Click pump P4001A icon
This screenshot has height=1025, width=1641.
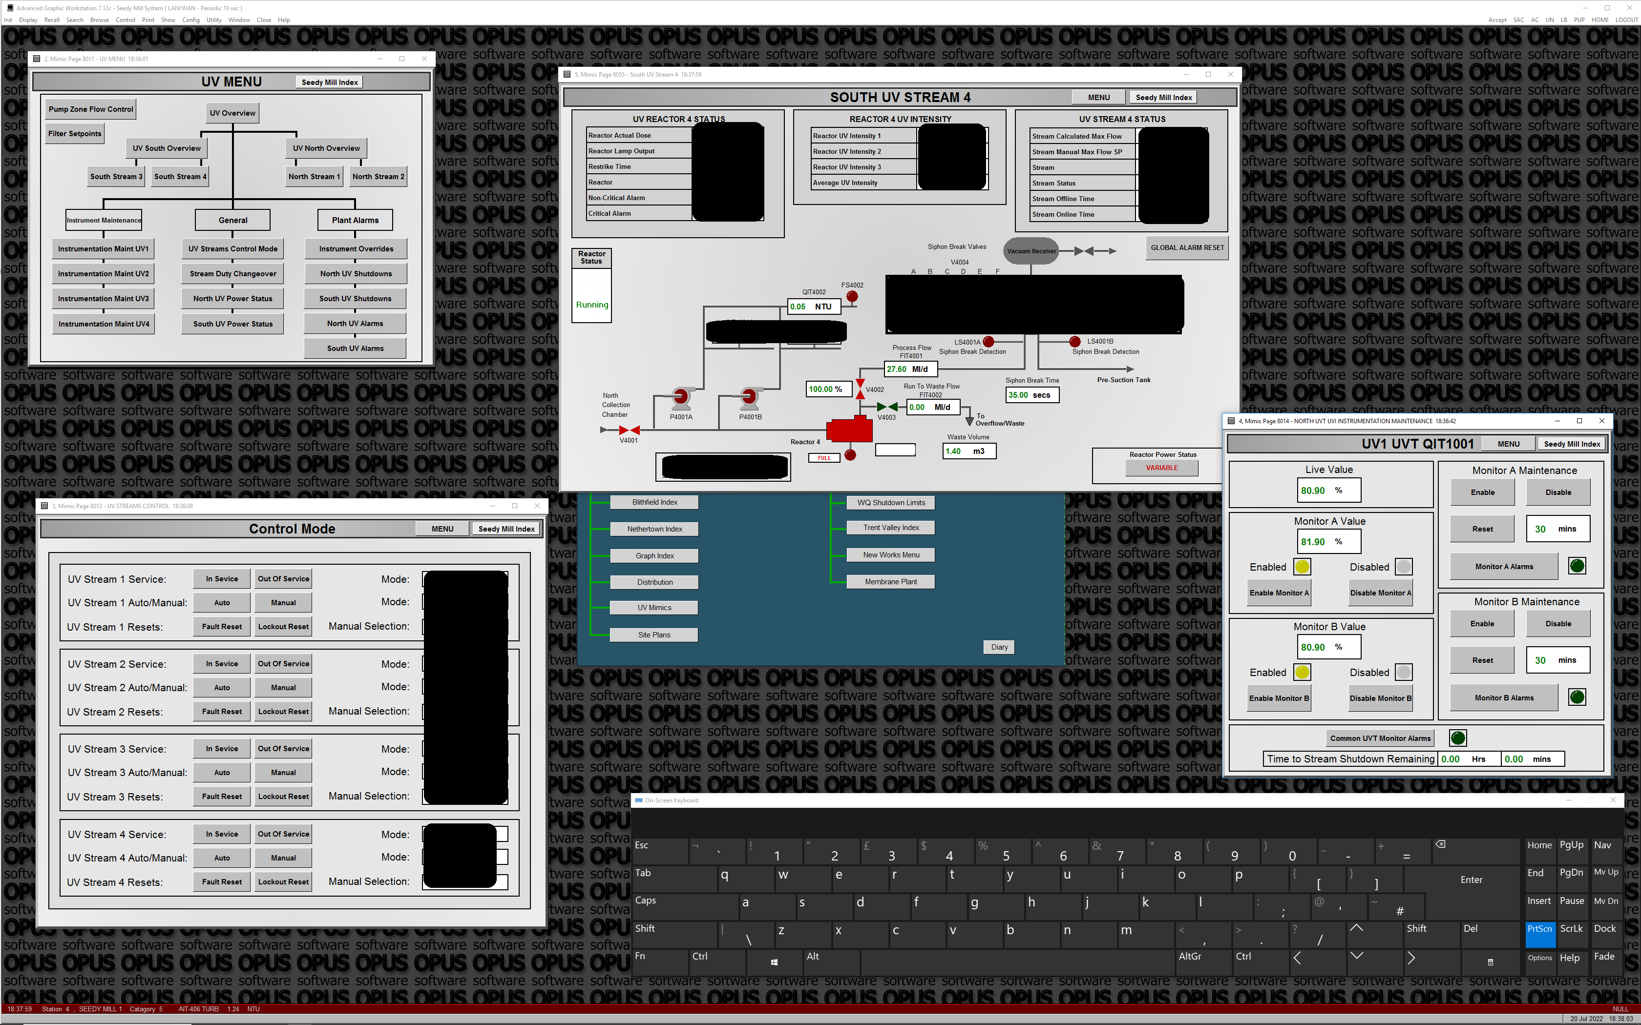coord(681,397)
